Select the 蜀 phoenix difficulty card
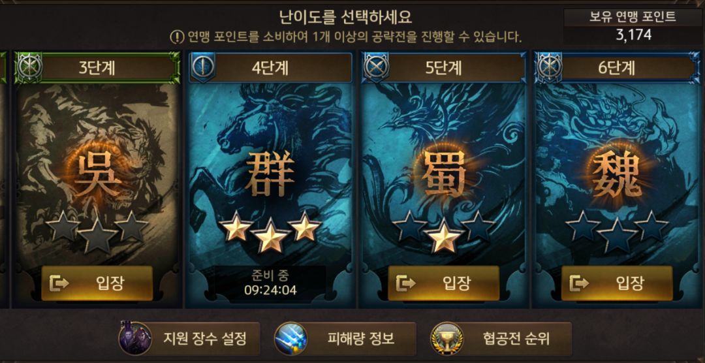Screen dimensions: 705x363 click(x=444, y=180)
